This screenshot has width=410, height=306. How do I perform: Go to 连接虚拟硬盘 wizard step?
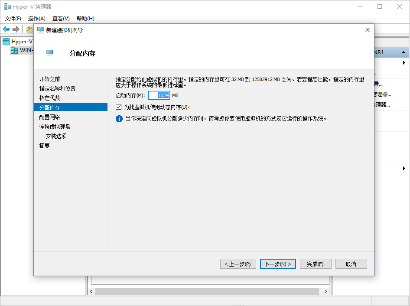tap(55, 127)
